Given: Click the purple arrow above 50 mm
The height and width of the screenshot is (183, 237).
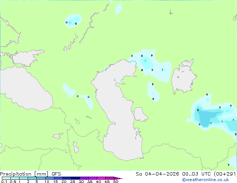Looking at the screenshot, I should coord(118,178).
